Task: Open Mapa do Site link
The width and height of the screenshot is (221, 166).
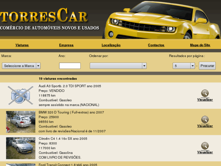Action: (200, 45)
